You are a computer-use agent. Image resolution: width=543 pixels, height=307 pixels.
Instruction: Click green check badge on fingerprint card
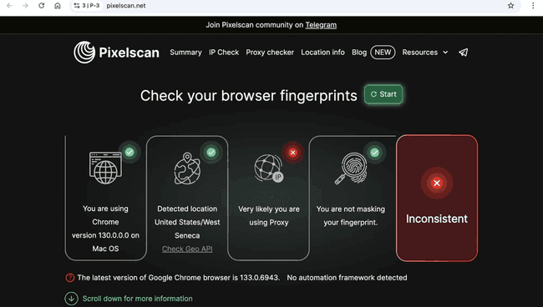(x=375, y=153)
